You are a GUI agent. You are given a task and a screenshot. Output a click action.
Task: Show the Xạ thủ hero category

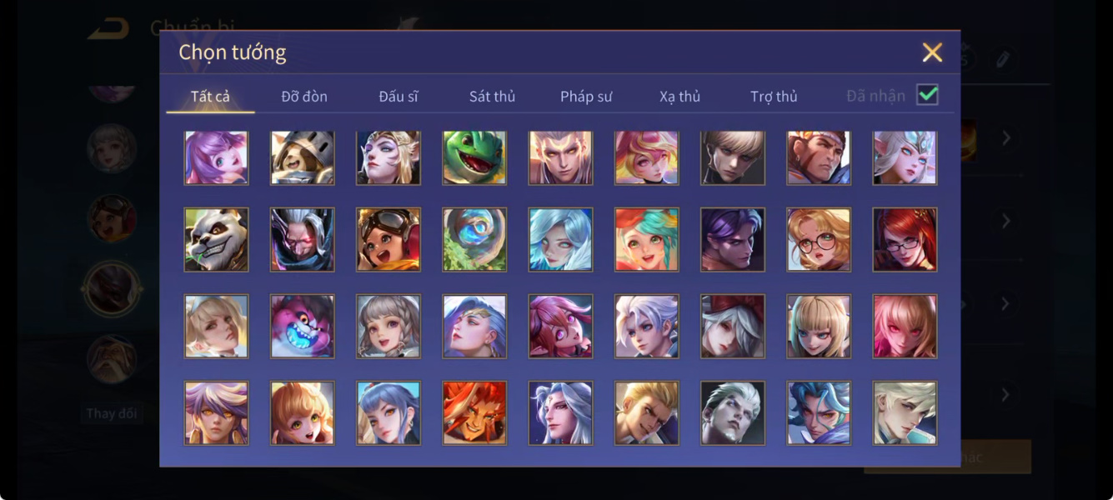pos(679,97)
